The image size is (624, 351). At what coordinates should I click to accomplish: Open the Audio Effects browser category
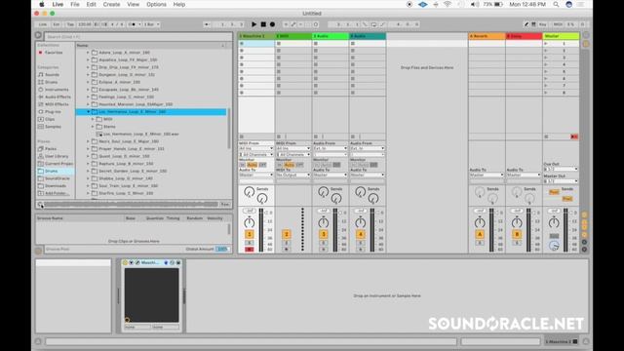(x=58, y=97)
